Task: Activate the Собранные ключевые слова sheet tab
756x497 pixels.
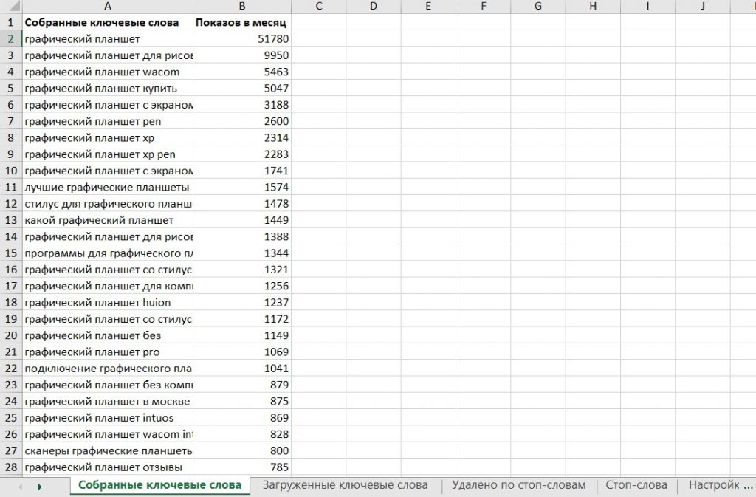Action: pos(159,485)
